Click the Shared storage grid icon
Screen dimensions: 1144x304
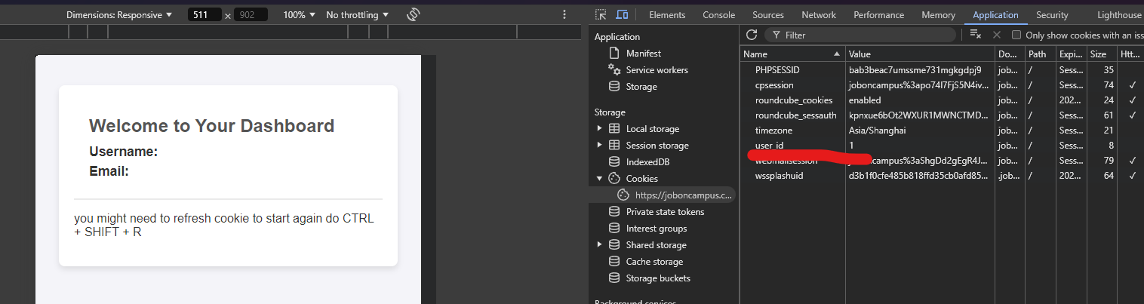[x=614, y=245]
